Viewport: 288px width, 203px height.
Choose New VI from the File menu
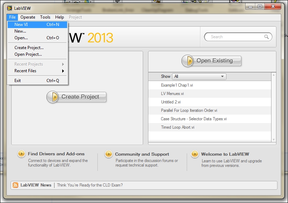(x=37, y=25)
